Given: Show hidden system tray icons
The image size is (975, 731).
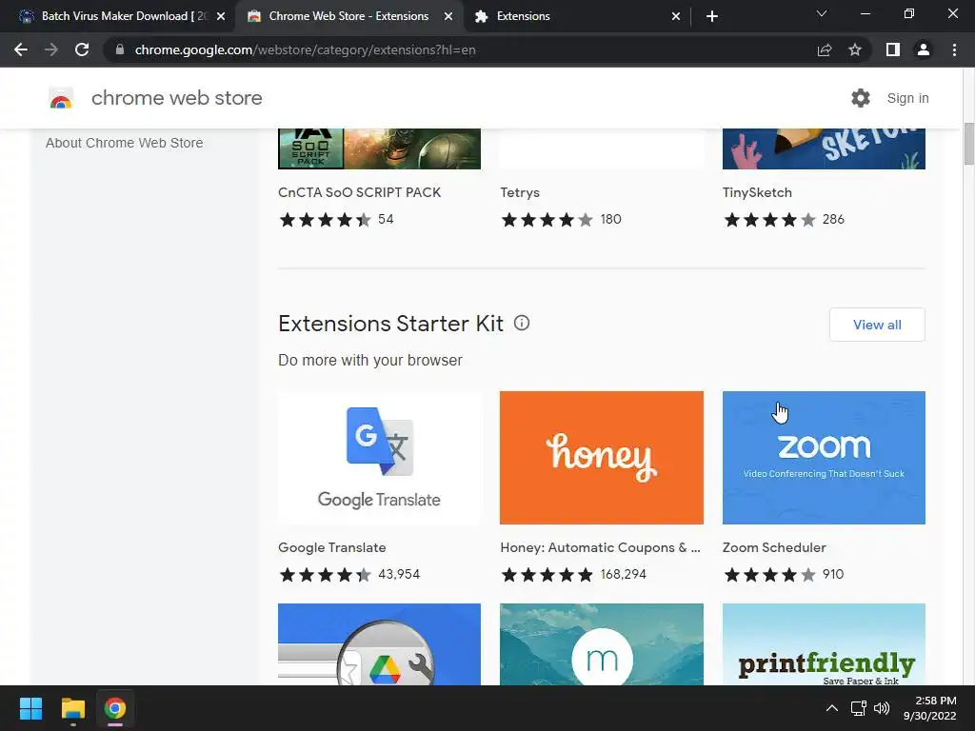Looking at the screenshot, I should (831, 708).
